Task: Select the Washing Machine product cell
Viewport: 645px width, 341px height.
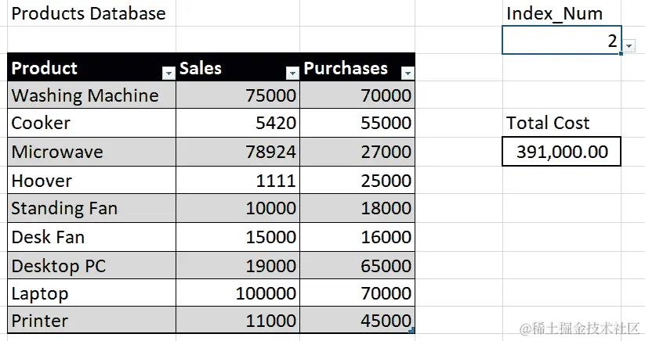Action: pos(92,95)
